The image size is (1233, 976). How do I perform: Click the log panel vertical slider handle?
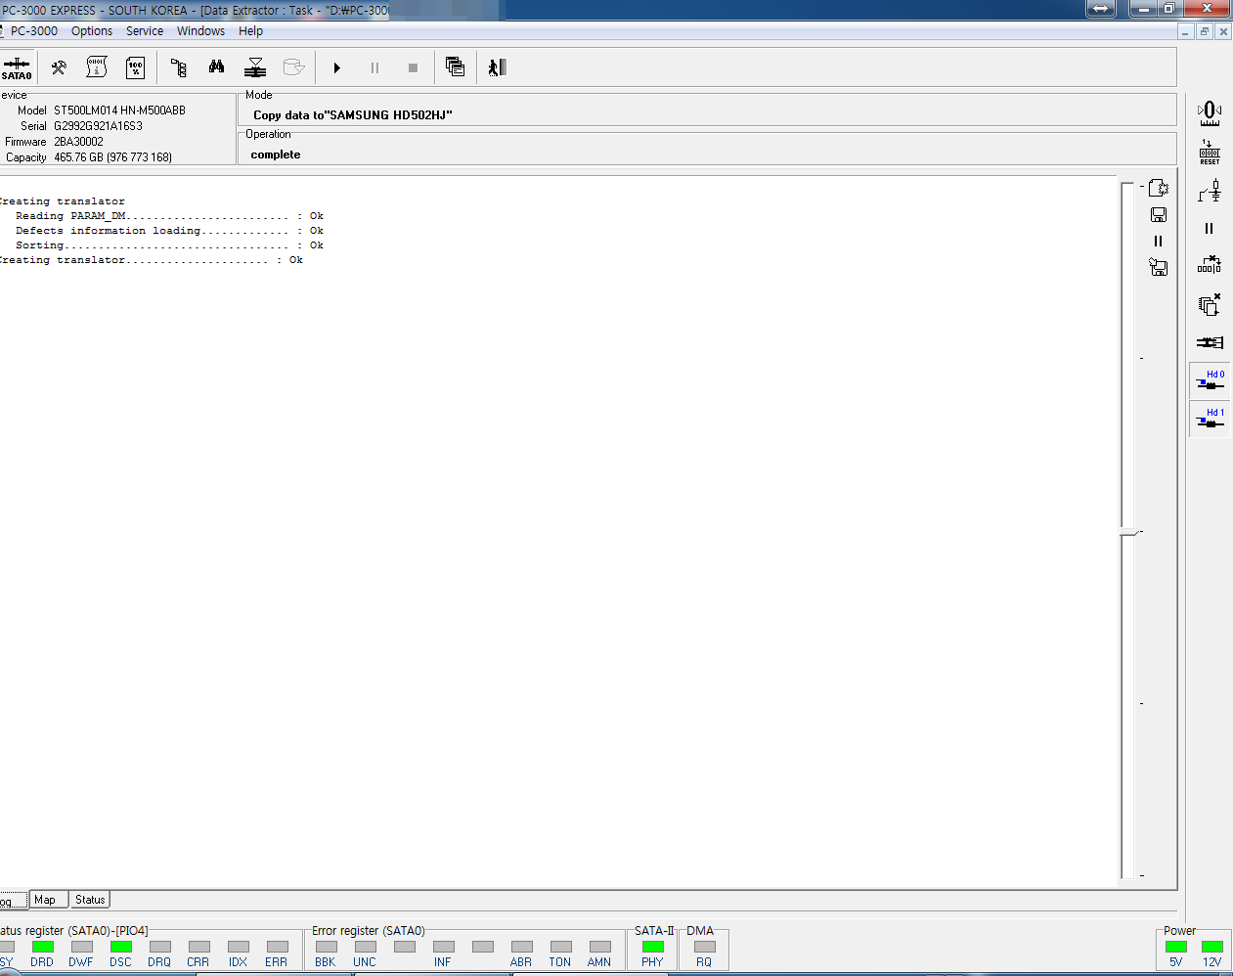click(1128, 532)
